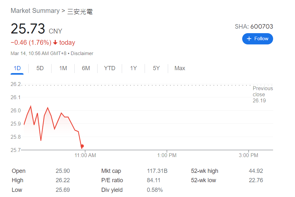Select the Max range tab
This screenshot has height=197, width=295.
tap(180, 68)
